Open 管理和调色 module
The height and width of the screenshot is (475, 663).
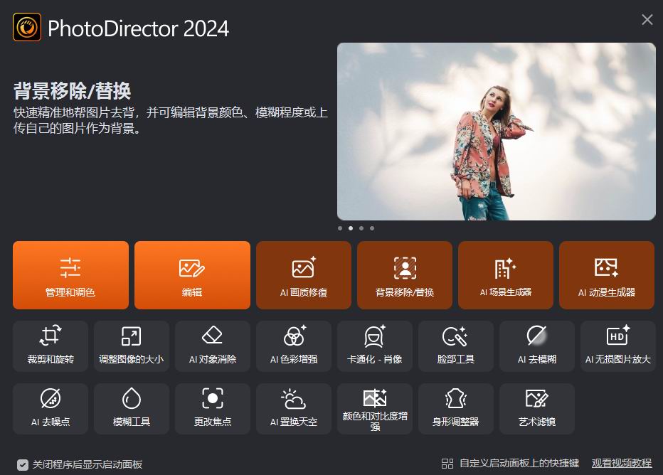pos(70,275)
